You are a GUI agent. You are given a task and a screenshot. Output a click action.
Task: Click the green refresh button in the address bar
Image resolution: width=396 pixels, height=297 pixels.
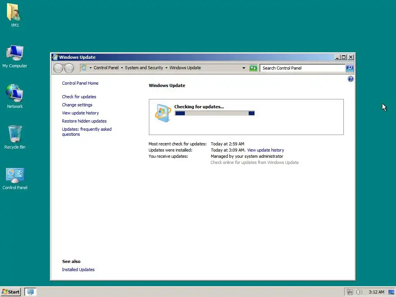pos(253,68)
